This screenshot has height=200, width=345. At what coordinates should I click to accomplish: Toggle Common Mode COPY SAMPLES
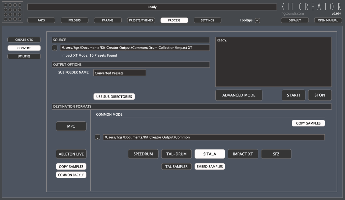click(308, 123)
